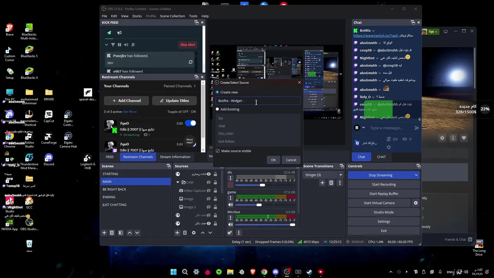
Task: Unmute the dis audio channel
Action: tap(230, 185)
